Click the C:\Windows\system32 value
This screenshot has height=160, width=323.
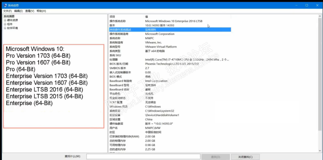[160, 111]
